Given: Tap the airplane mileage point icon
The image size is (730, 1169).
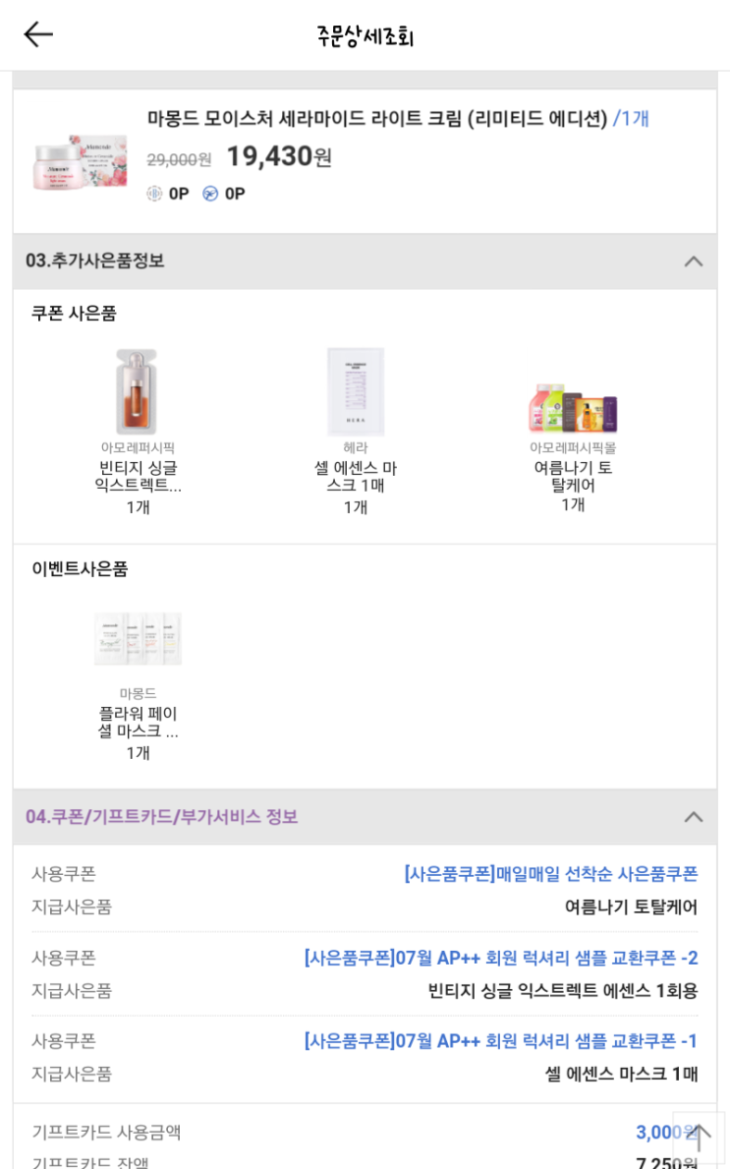Looking at the screenshot, I should (210, 193).
